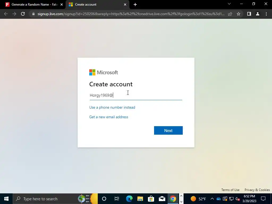Open the 52°F weather widget
This screenshot has height=204, width=272.
(x=198, y=199)
